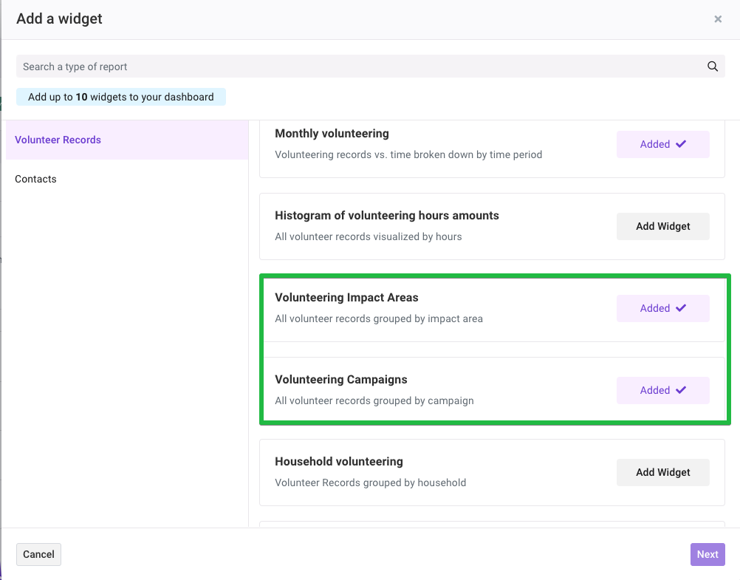Click 'All volunteer records visualized by hours' text
Viewport: 740px width, 580px height.
point(369,236)
